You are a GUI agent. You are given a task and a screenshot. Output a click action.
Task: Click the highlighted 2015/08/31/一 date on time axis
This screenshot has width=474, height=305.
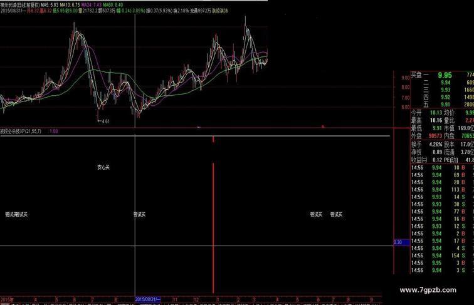click(148, 299)
